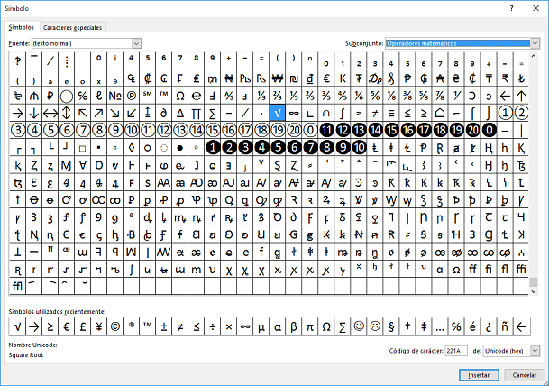Viewport: 549px width, 386px height.
Task: Switch to Caracteres especiales tab
Action: pos(72,27)
